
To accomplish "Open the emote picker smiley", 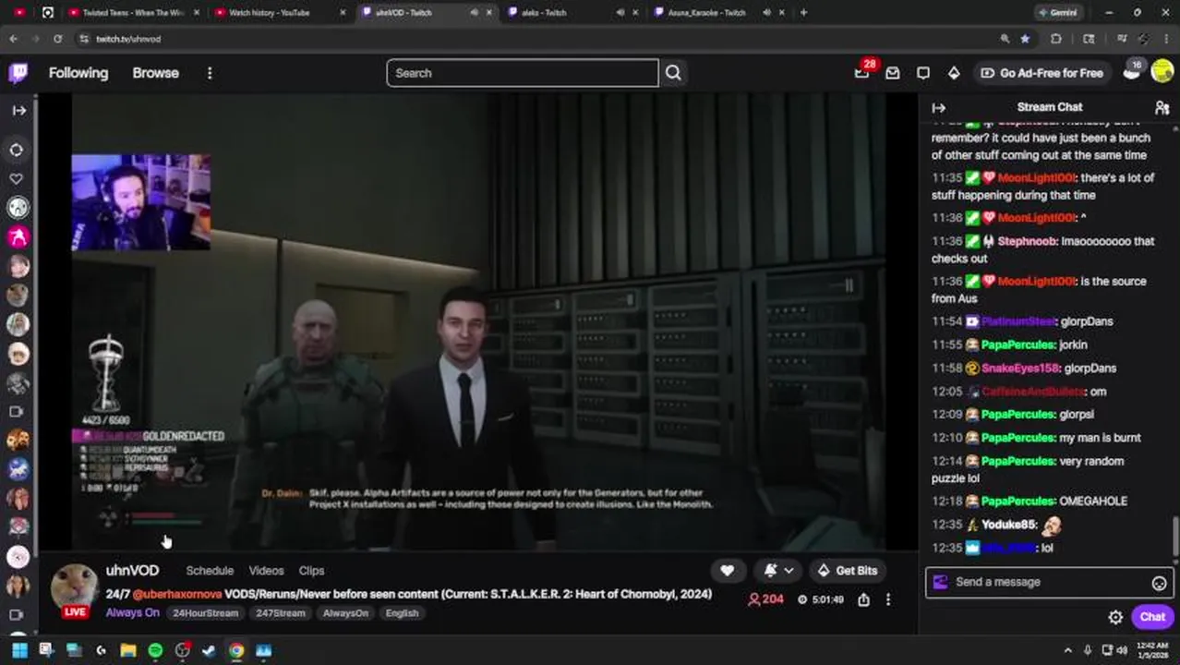I will (1159, 583).
